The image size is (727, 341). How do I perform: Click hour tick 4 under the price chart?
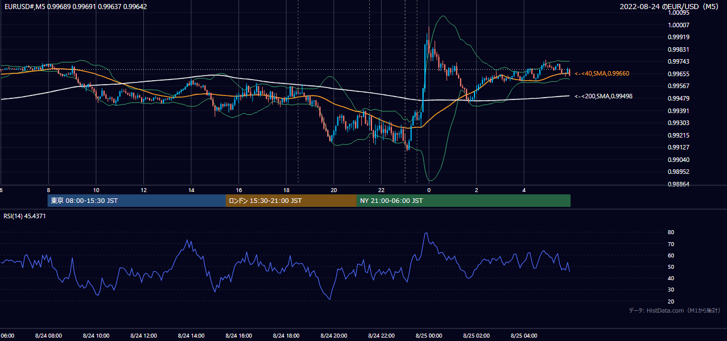coord(524,190)
